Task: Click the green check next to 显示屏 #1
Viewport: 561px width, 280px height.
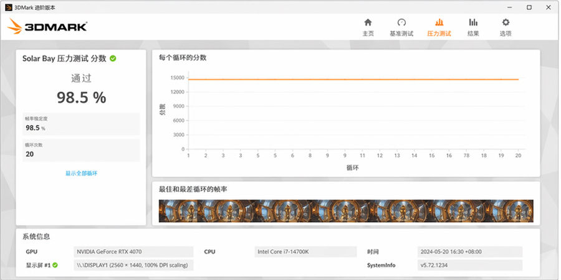Action: (55, 265)
